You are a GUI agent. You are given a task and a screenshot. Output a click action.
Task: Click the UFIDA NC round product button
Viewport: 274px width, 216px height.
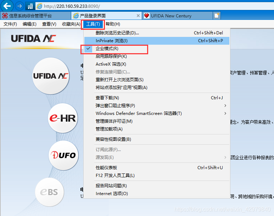pyautogui.click(x=51, y=76)
